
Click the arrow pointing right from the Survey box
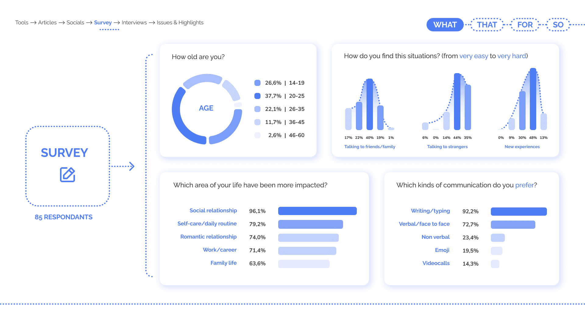coord(122,166)
